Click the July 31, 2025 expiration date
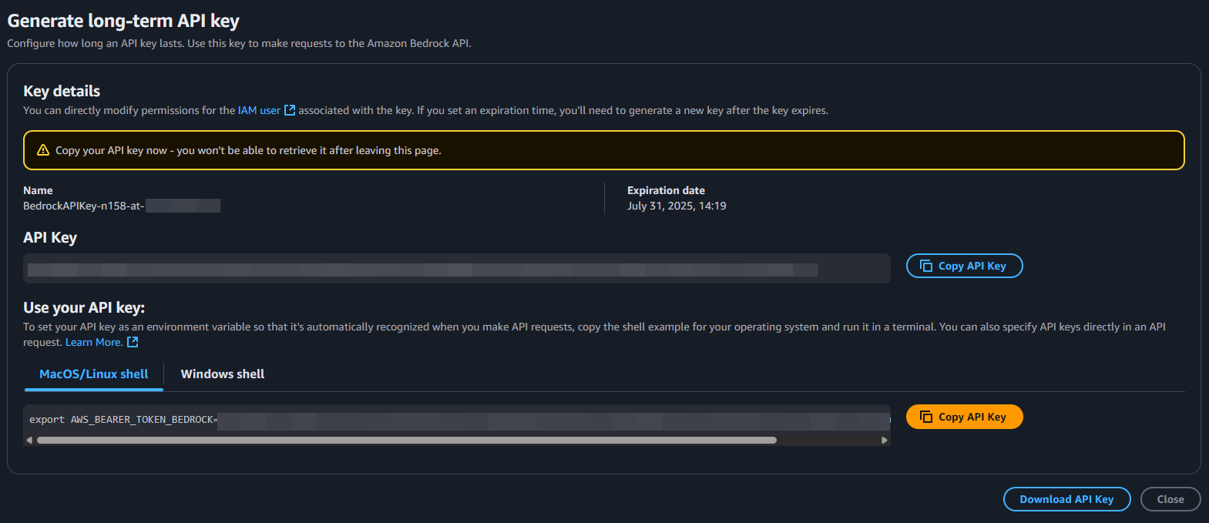 677,206
